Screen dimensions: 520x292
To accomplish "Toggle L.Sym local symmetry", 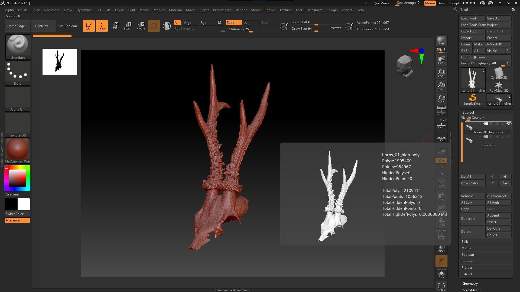I will click(x=441, y=138).
